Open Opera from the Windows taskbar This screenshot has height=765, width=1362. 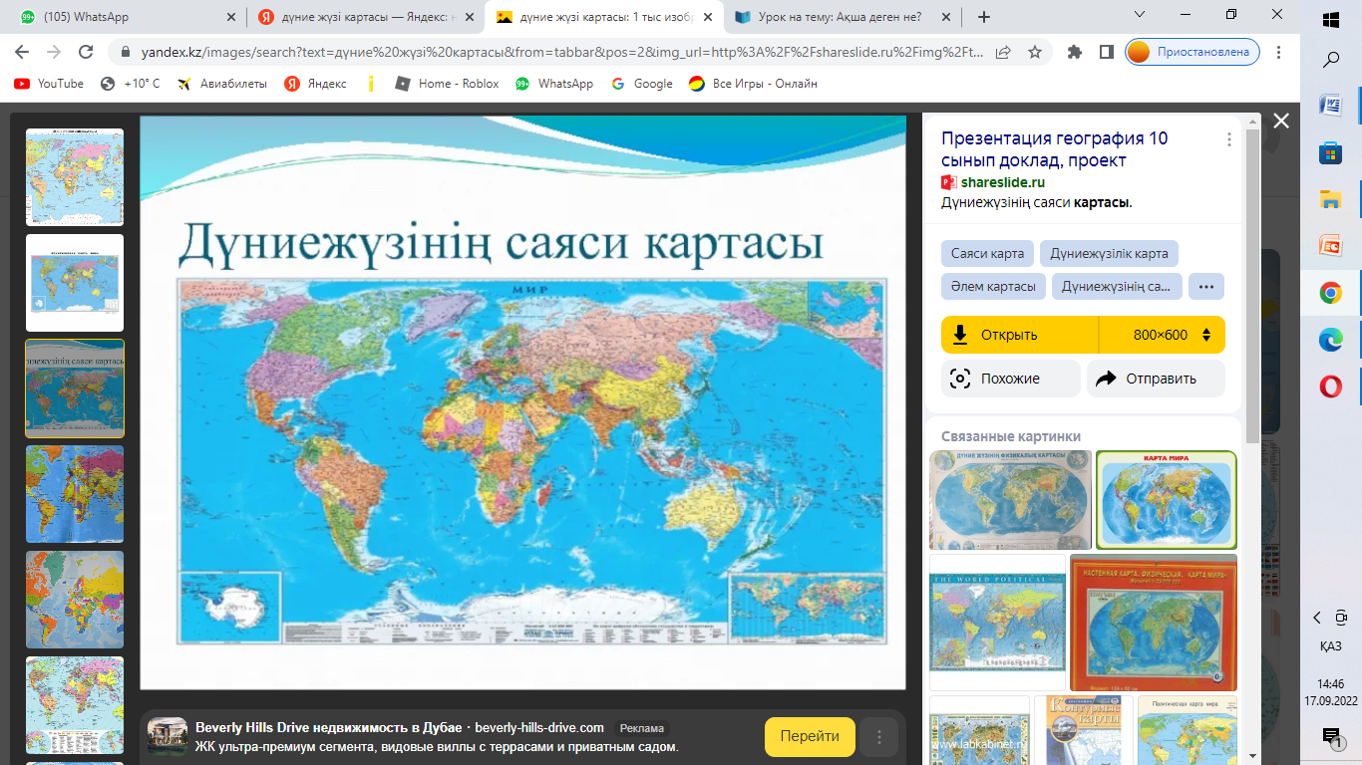(x=1330, y=386)
